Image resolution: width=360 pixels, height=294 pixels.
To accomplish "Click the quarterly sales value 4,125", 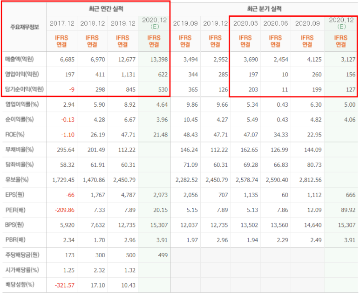I will pos(314,60).
